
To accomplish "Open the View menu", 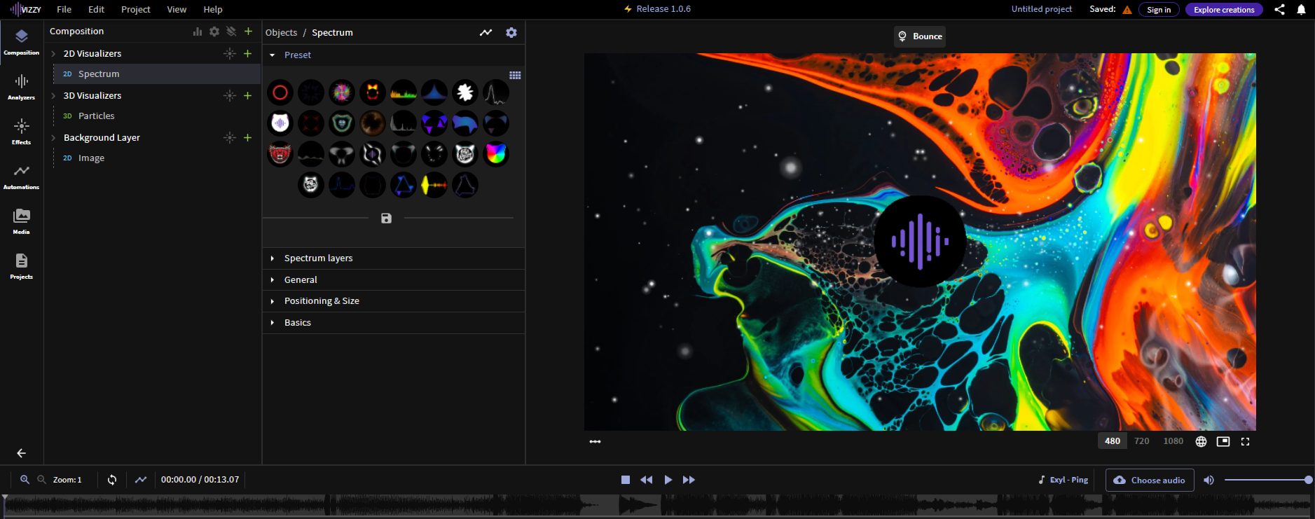I will coord(177,10).
